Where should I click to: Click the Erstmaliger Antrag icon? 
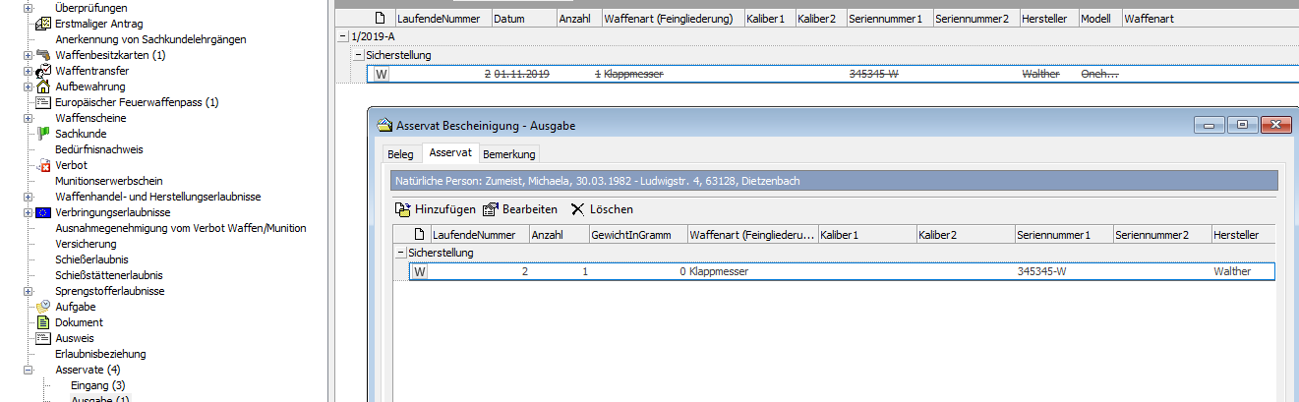coord(42,24)
